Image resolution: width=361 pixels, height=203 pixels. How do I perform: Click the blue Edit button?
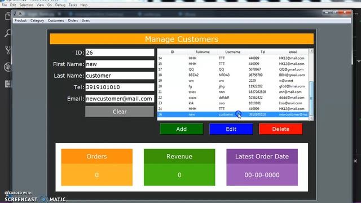tap(231, 129)
